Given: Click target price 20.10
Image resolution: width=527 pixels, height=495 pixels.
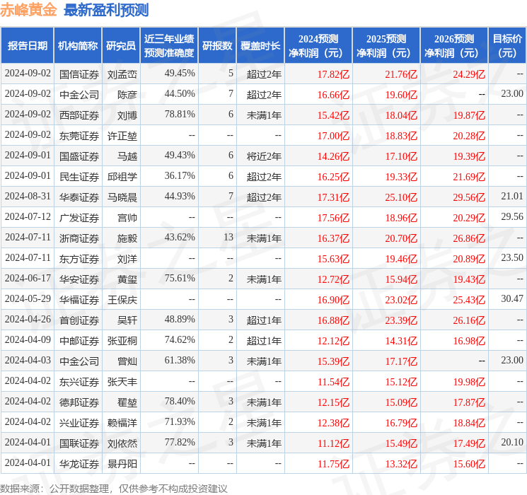Looking at the screenshot, I should pos(512,442).
